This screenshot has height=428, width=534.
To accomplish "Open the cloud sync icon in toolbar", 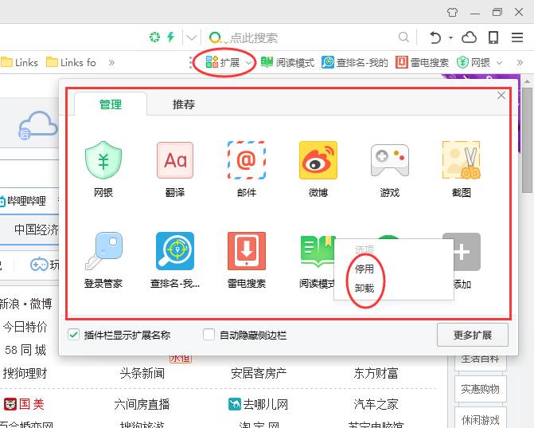I will pyautogui.click(x=469, y=37).
